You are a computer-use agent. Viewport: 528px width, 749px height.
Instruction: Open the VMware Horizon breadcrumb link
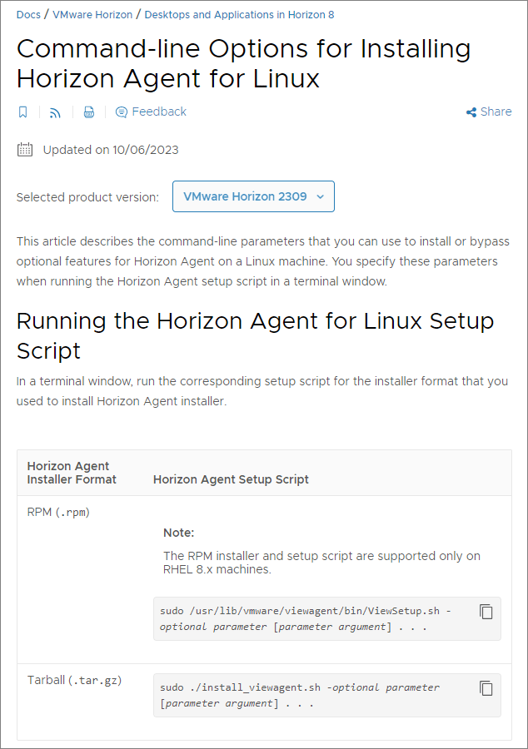click(x=92, y=15)
